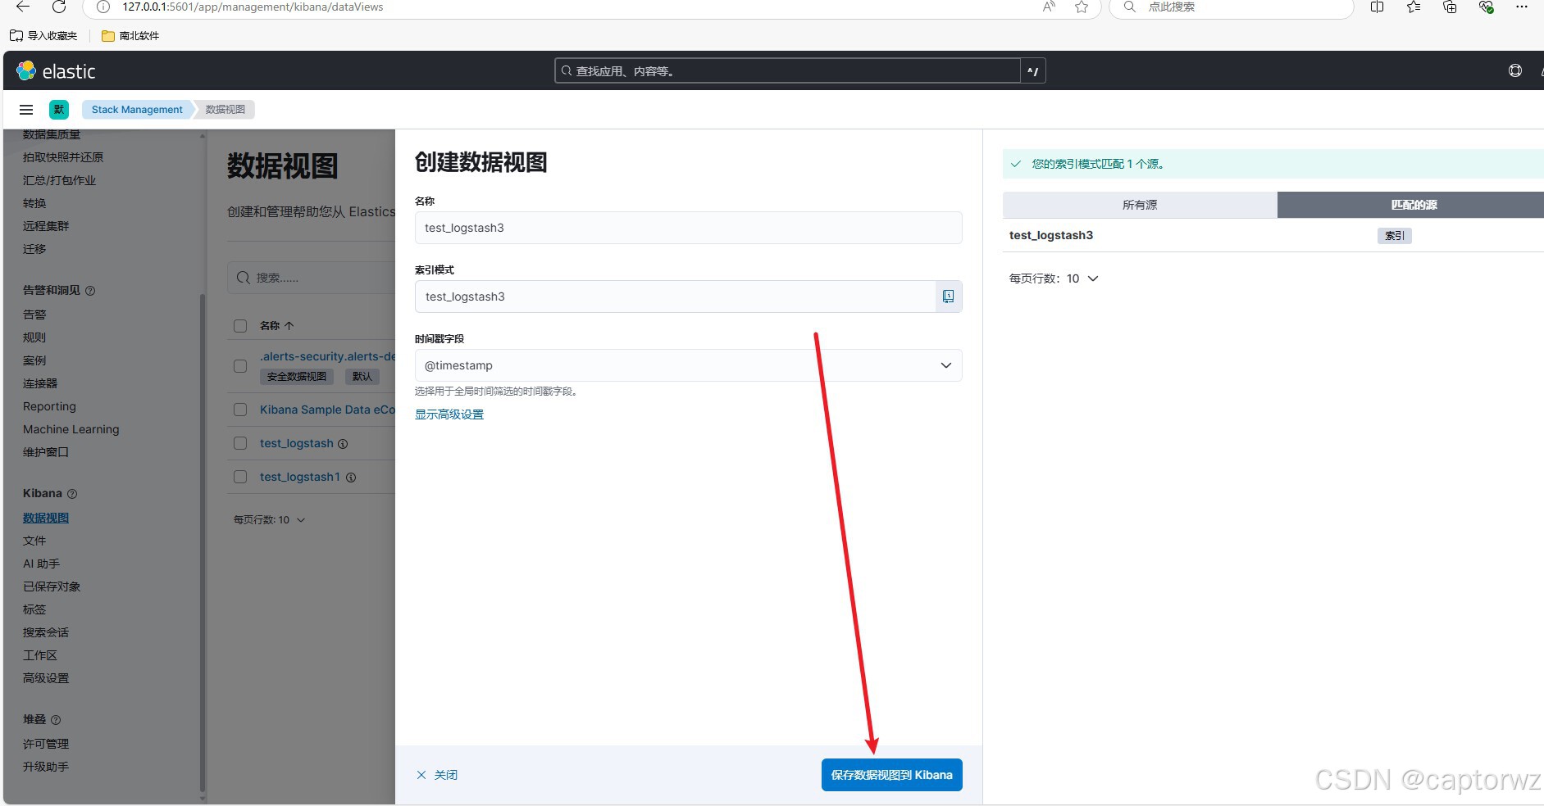Screen dimensions: 1544x806
Task: Click the 数据视图 breadcrumb
Action: coord(225,110)
